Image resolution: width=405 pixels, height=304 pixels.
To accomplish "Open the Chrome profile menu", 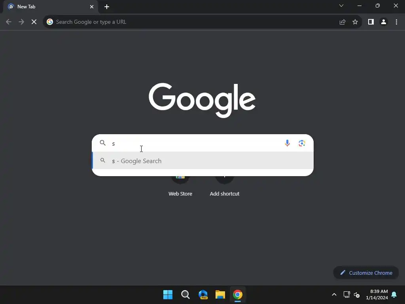I will tap(384, 22).
